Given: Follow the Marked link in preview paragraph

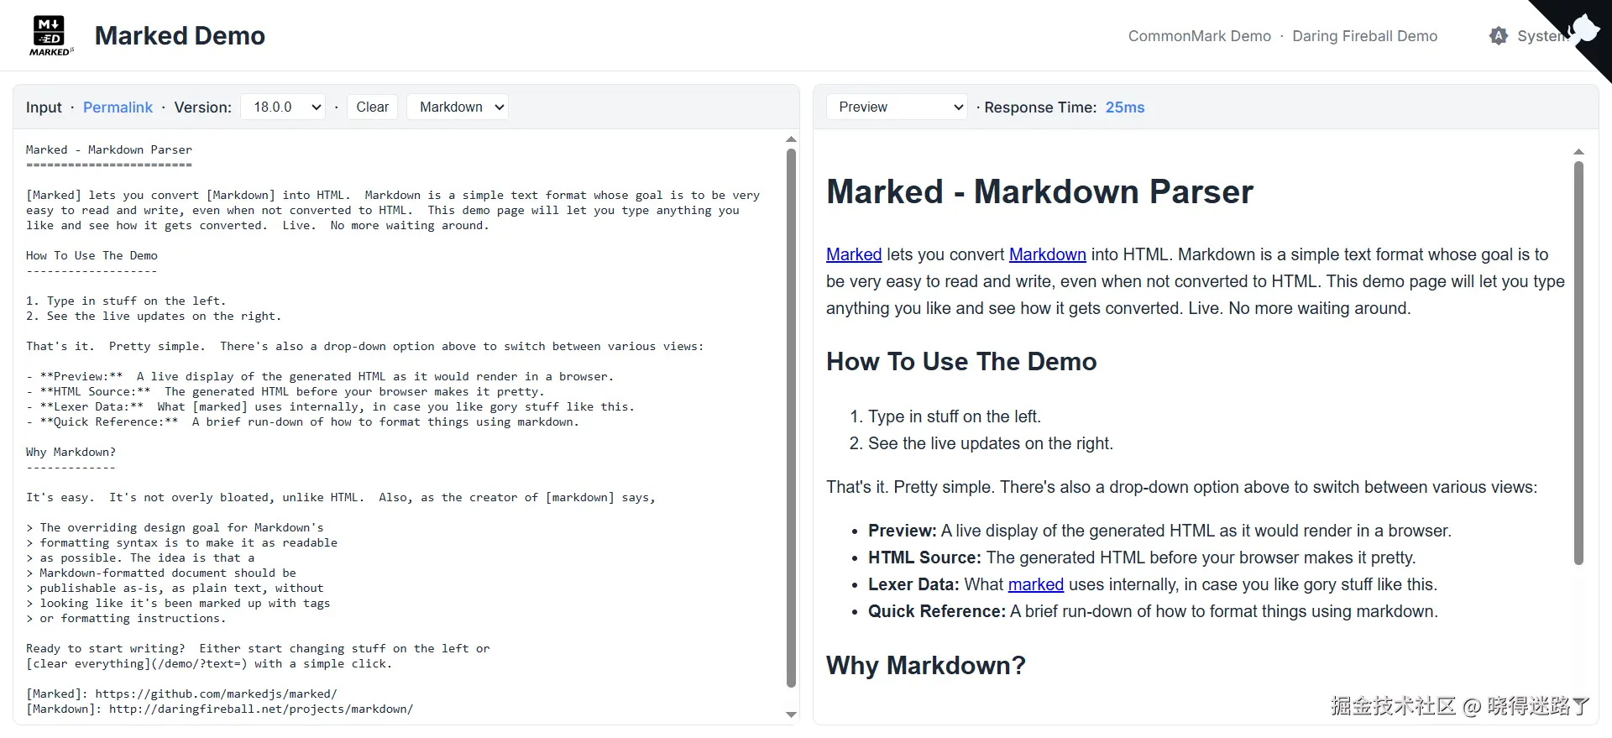Looking at the screenshot, I should click(854, 254).
